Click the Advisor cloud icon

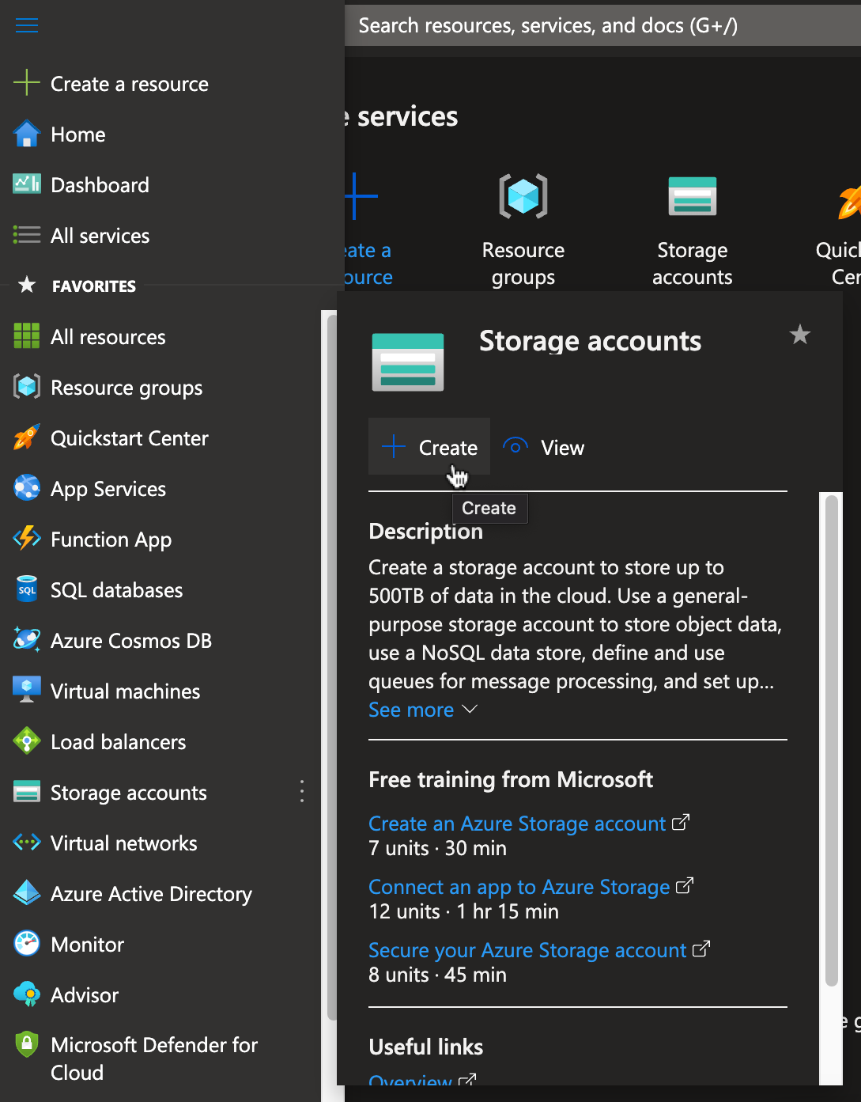point(27,994)
